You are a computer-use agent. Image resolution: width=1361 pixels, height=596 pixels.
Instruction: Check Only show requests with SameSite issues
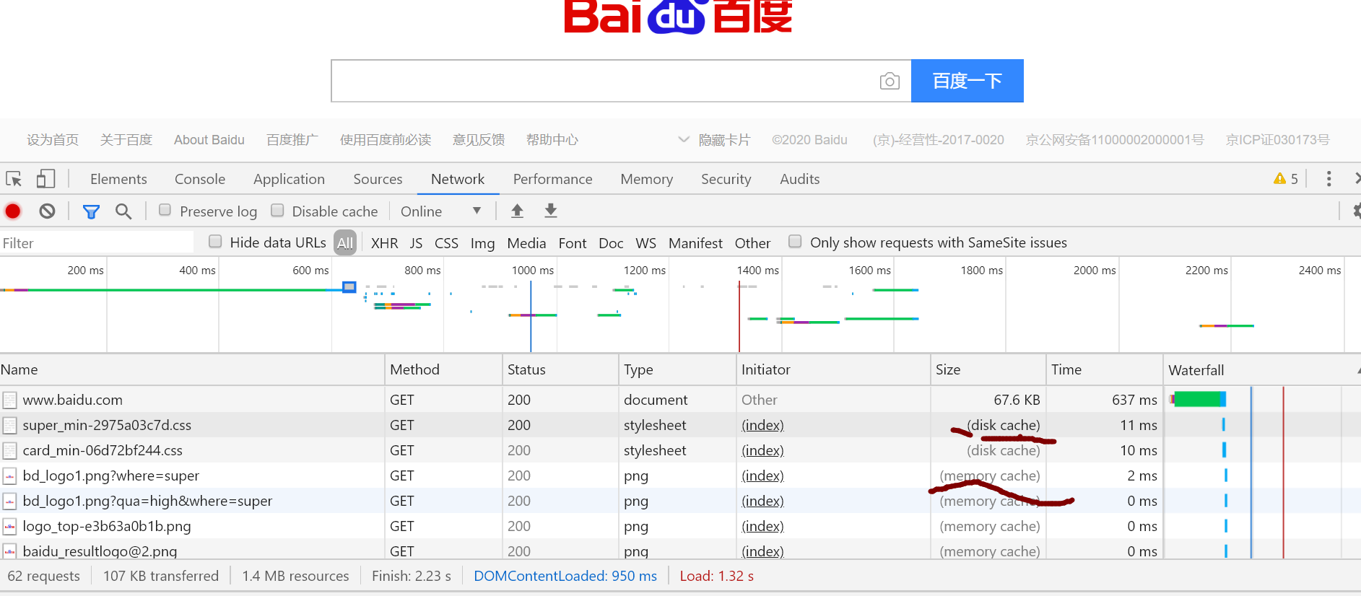click(x=795, y=241)
